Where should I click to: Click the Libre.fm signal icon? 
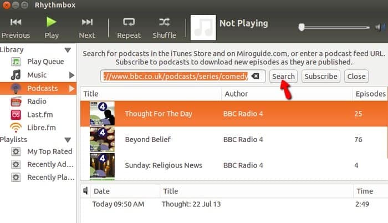tap(16, 128)
